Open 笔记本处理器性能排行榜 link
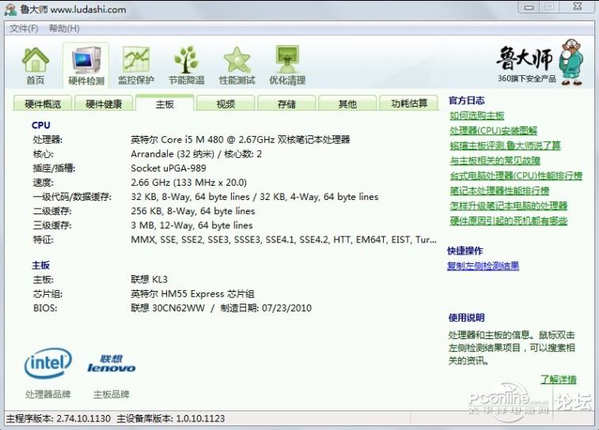The height and width of the screenshot is (430, 599). 499,190
